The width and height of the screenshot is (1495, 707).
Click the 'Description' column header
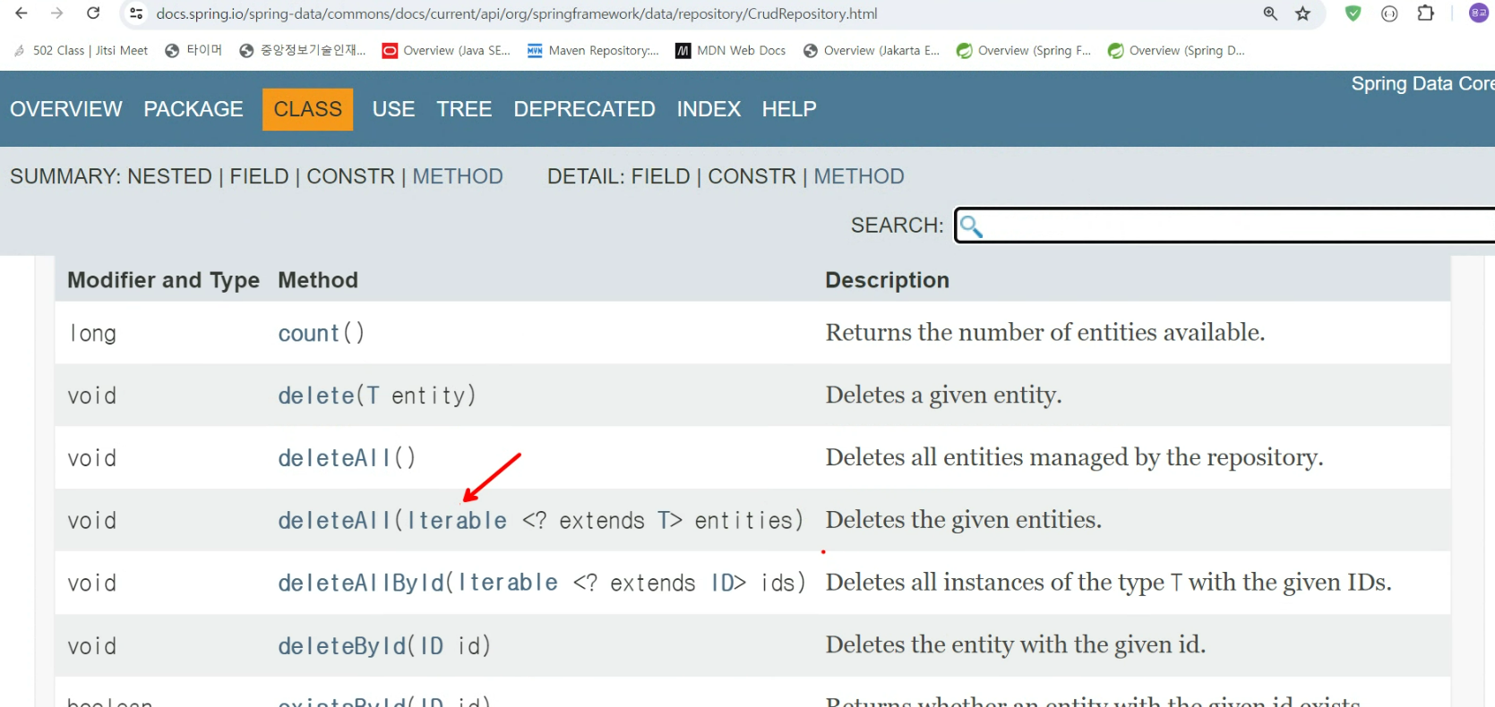coord(887,280)
